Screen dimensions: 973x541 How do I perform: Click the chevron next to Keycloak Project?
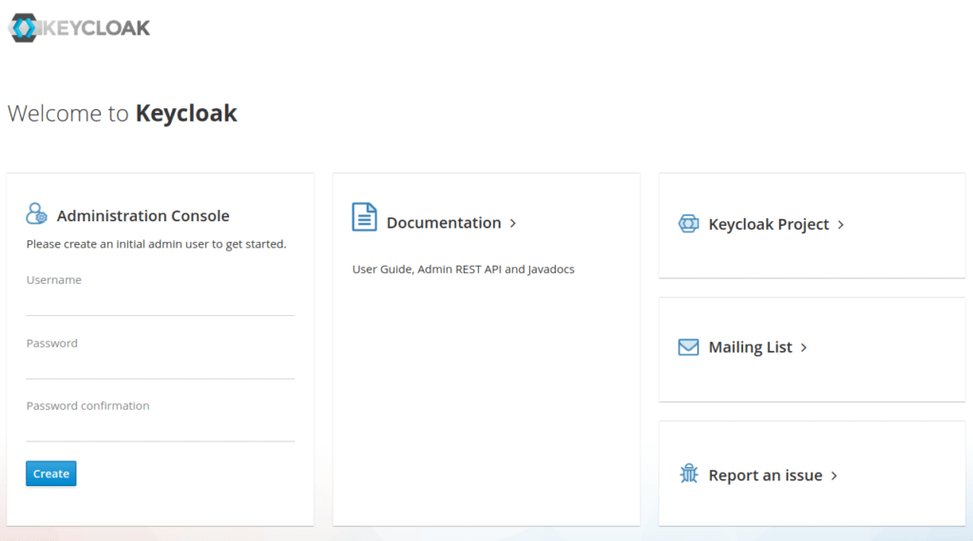pos(841,224)
